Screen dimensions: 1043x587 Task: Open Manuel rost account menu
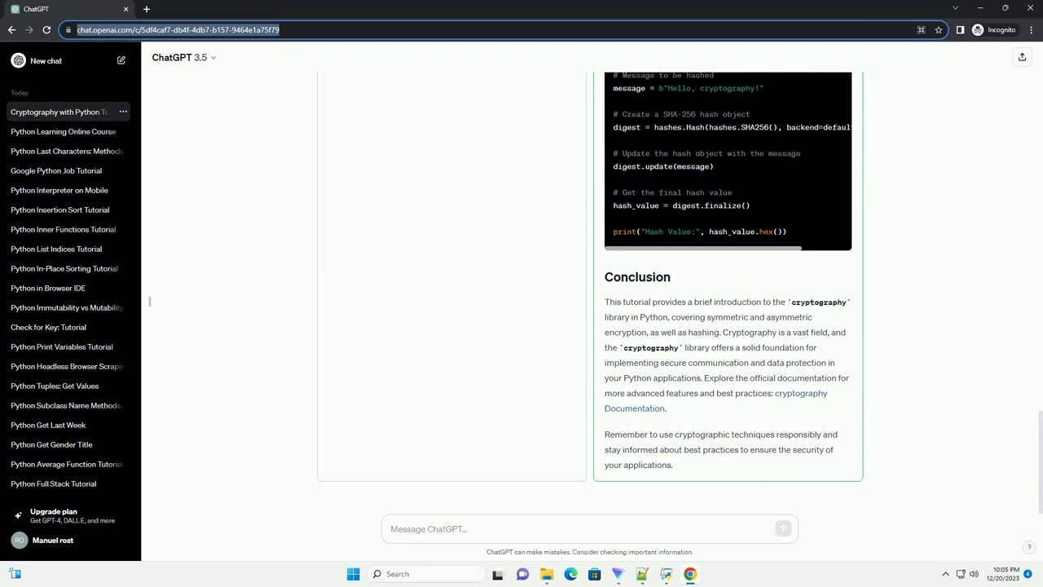click(x=69, y=541)
